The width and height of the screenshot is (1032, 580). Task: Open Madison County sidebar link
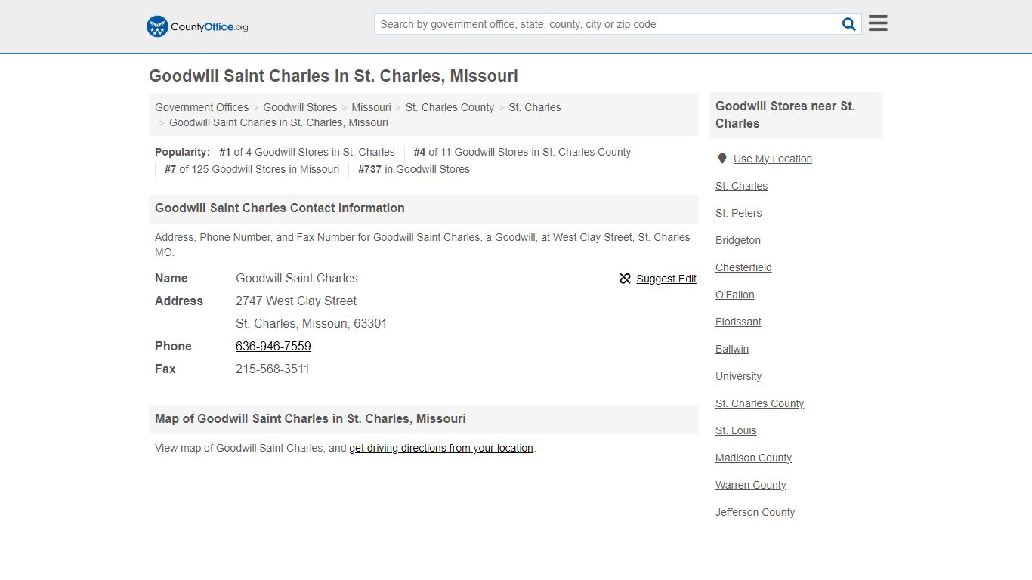coord(753,458)
